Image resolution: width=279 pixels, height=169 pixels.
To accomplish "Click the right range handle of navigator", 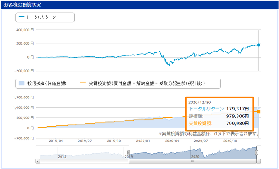I will [x=257, y=152].
